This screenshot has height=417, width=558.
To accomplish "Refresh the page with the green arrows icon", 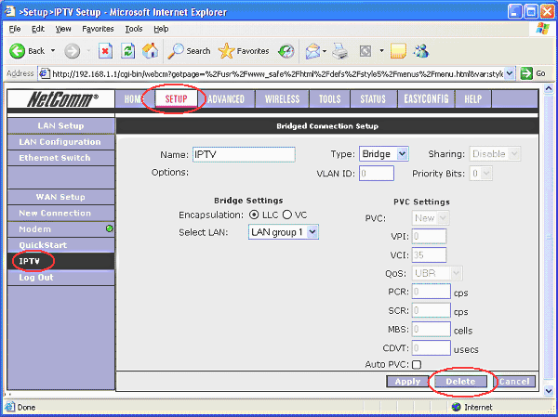I will point(127,51).
